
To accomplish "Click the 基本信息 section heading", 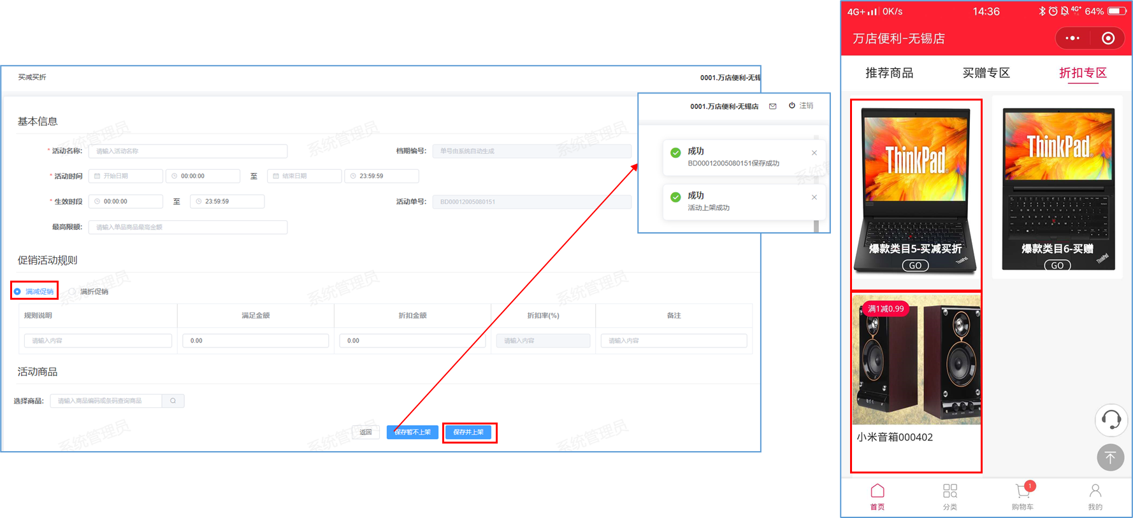I will [x=38, y=122].
